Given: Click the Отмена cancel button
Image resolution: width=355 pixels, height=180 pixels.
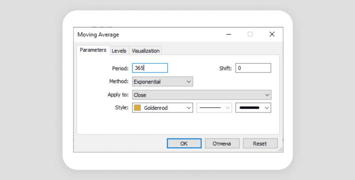Looking at the screenshot, I should 222,143.
